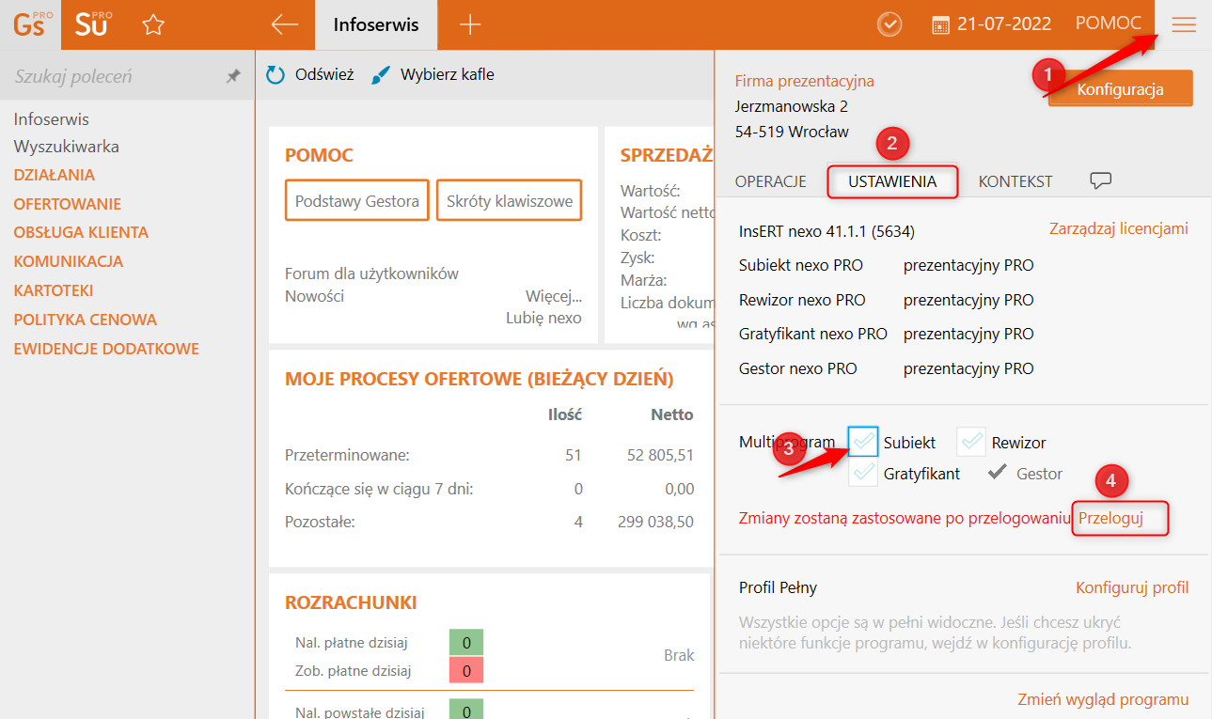Click green Nal. płatne dzisiaj value

click(466, 643)
